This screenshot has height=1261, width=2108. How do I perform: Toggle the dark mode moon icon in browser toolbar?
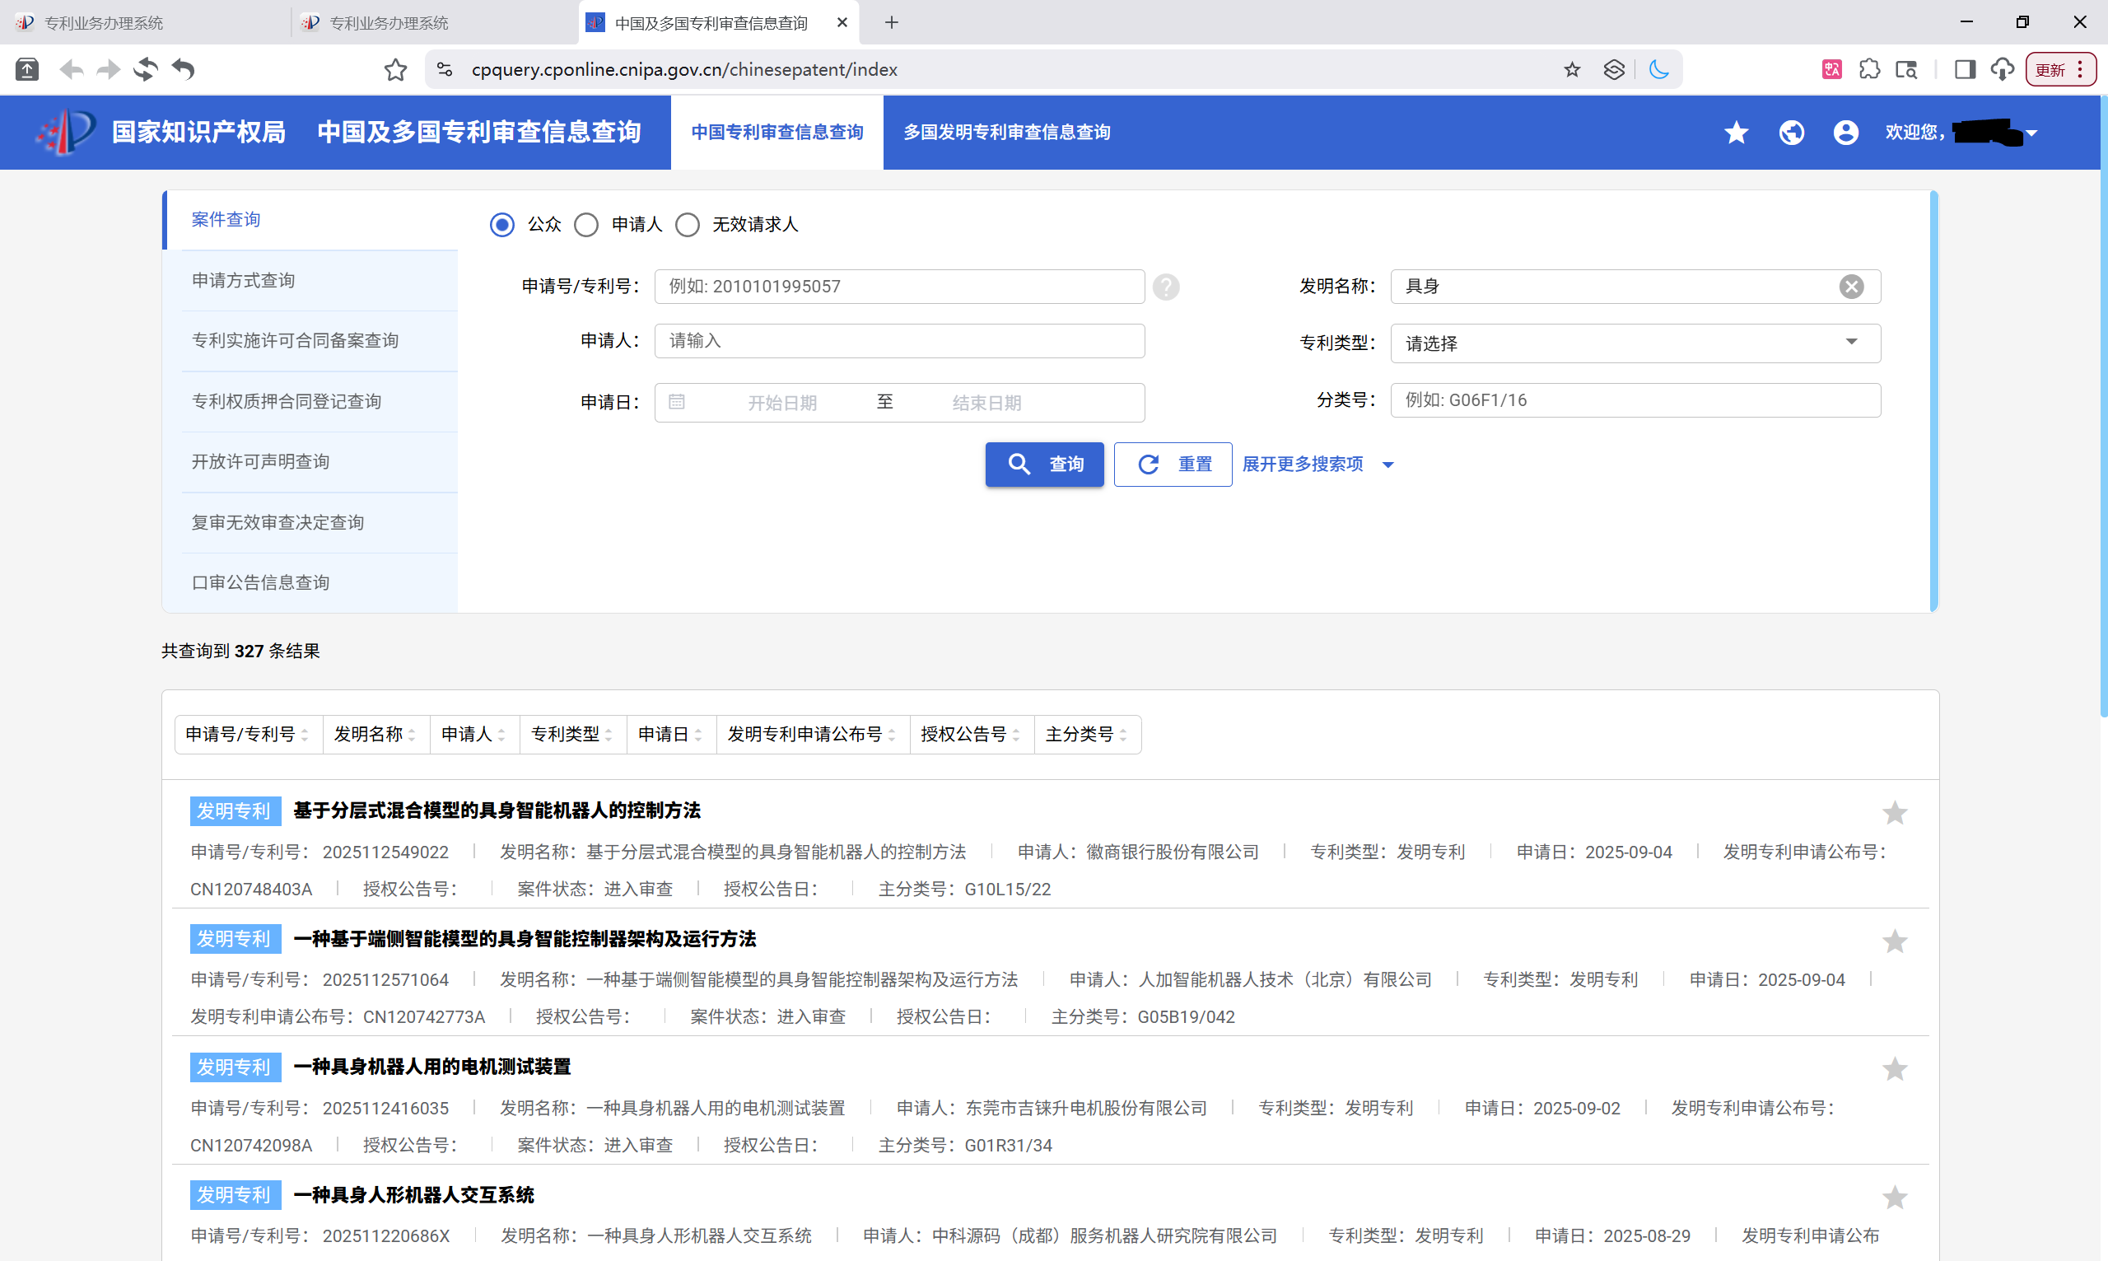click(1658, 70)
